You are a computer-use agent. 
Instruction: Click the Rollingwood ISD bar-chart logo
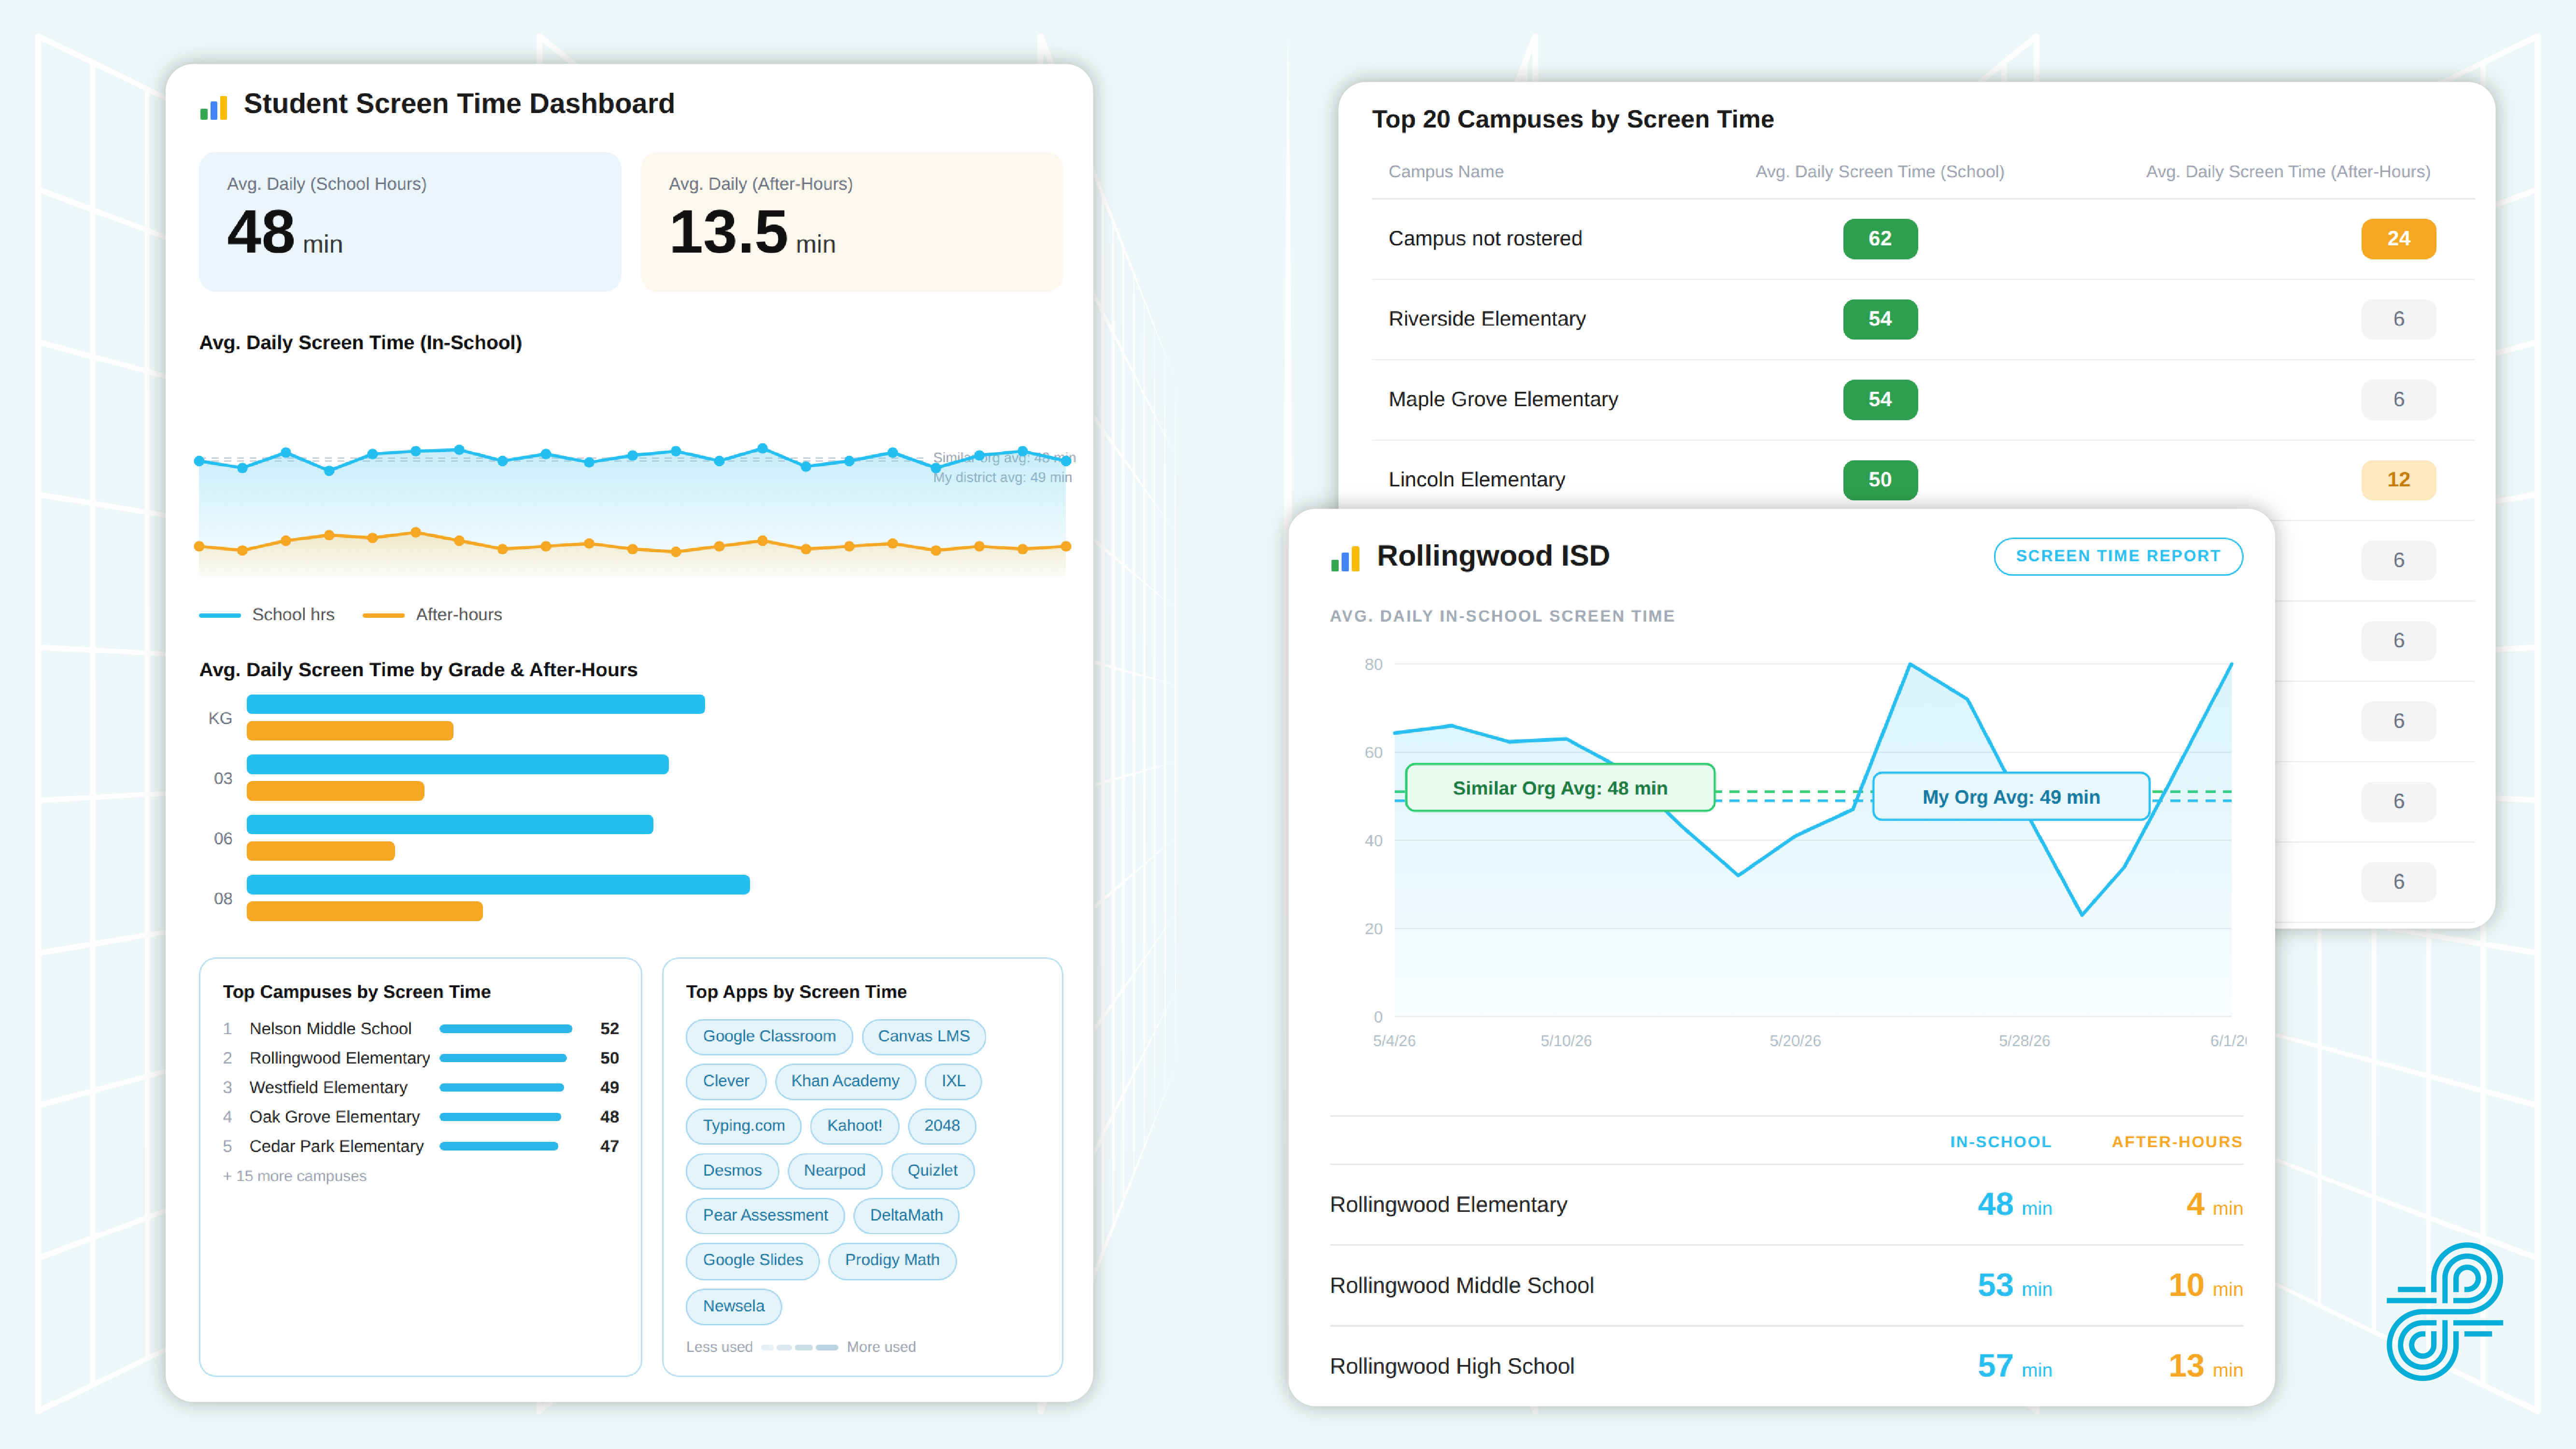(1345, 559)
